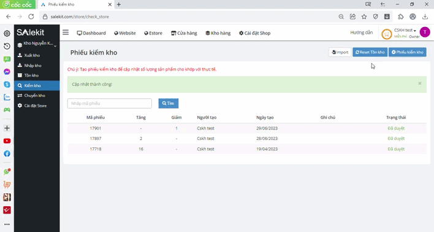Click the browser address bar URL

(x=80, y=17)
